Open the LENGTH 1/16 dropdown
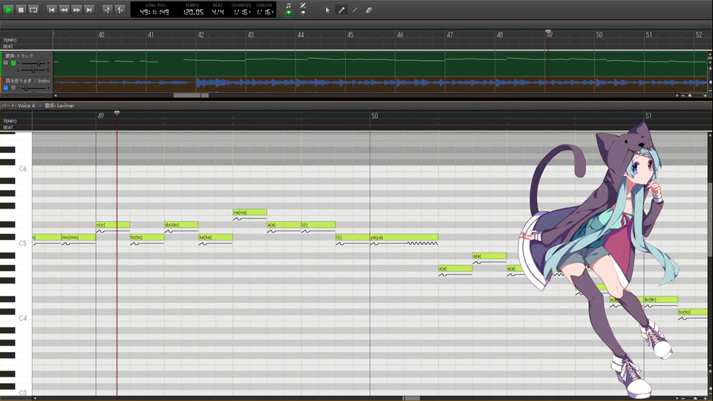Image resolution: width=713 pixels, height=401 pixels. 265,13
